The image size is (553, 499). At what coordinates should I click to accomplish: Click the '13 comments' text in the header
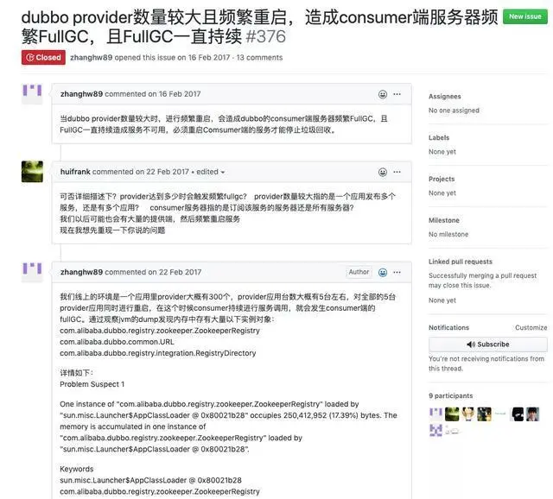coord(259,58)
